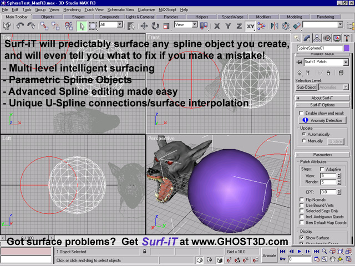Click the Undo arrow in main toolbar
The height and width of the screenshot is (266, 355).
point(20,26)
